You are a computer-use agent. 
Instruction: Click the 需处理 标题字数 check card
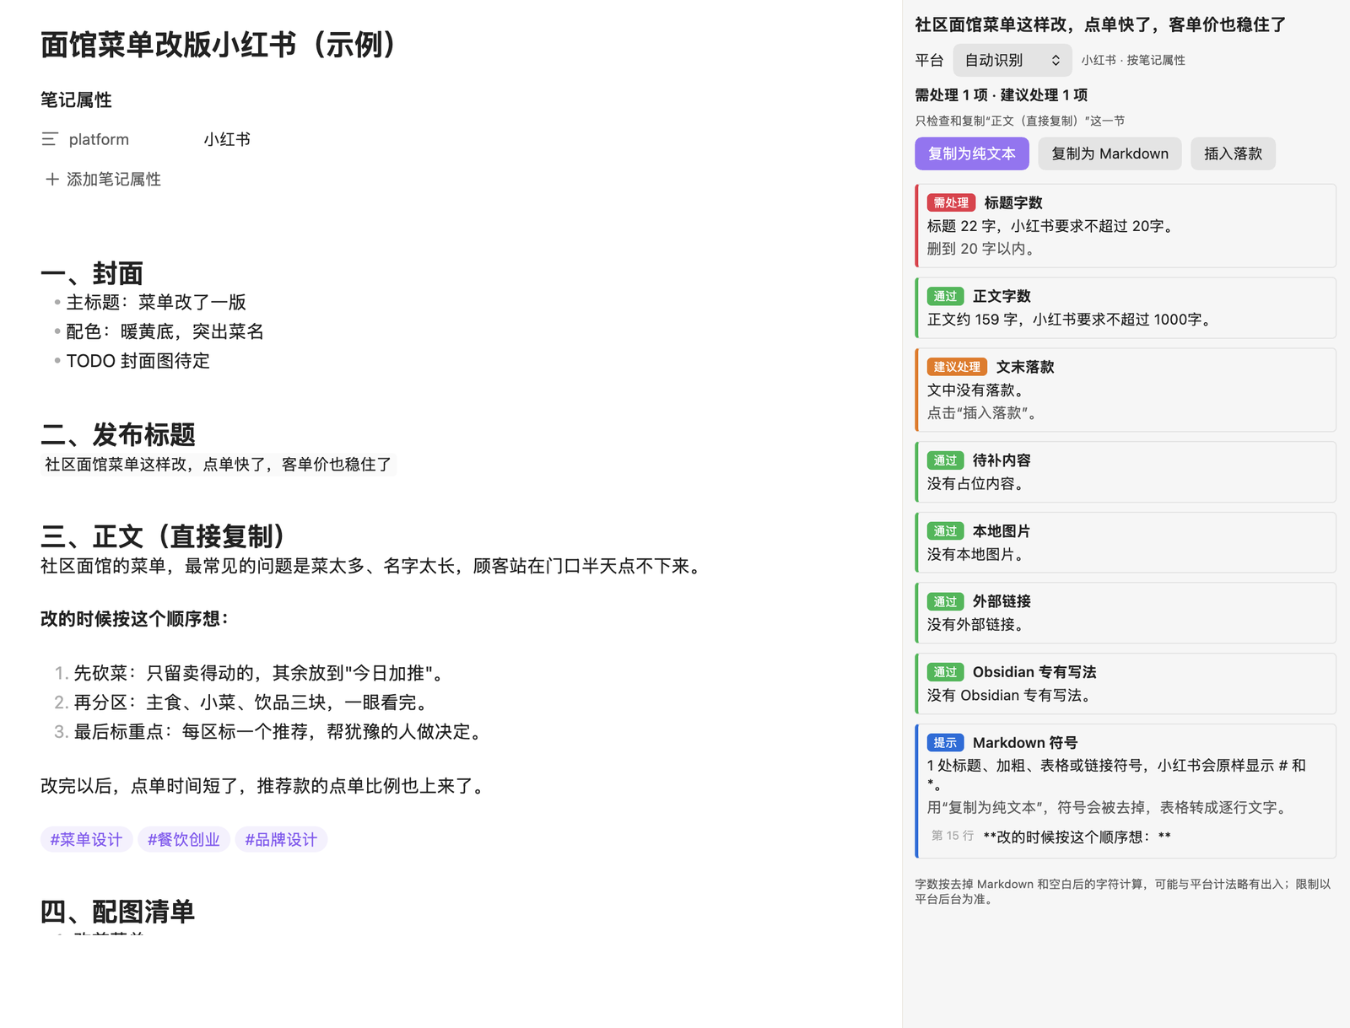click(1126, 226)
